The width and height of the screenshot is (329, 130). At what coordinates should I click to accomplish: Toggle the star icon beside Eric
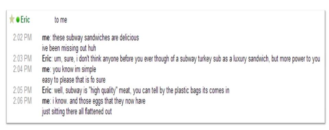click(x=12, y=20)
